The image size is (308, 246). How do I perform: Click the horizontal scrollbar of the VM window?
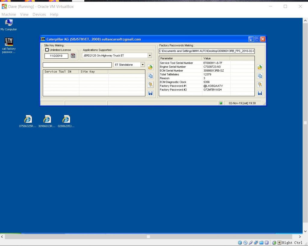pyautogui.click(x=148, y=237)
